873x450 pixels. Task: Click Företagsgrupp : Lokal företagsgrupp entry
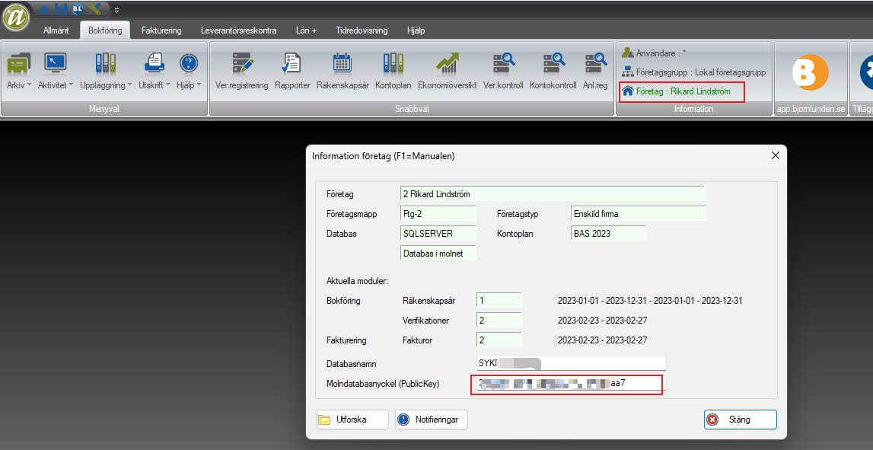[693, 72]
